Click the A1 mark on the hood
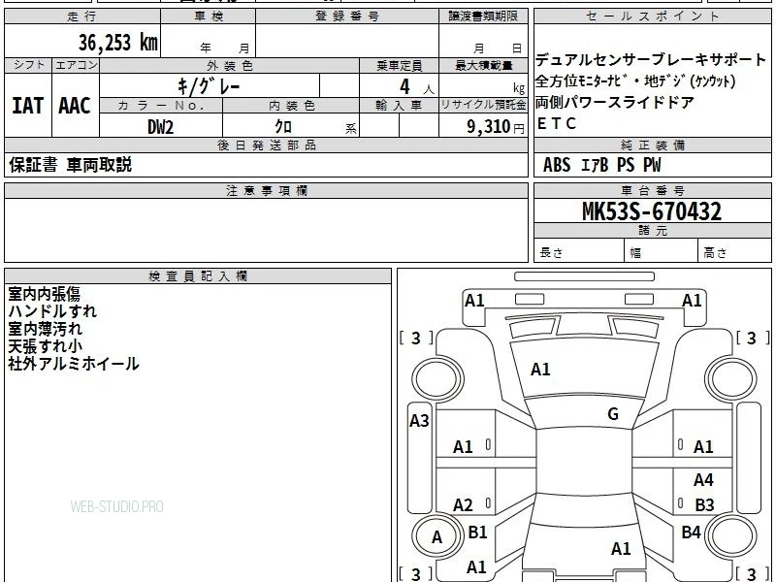Screen dimensions: 776x582 [x=540, y=370]
